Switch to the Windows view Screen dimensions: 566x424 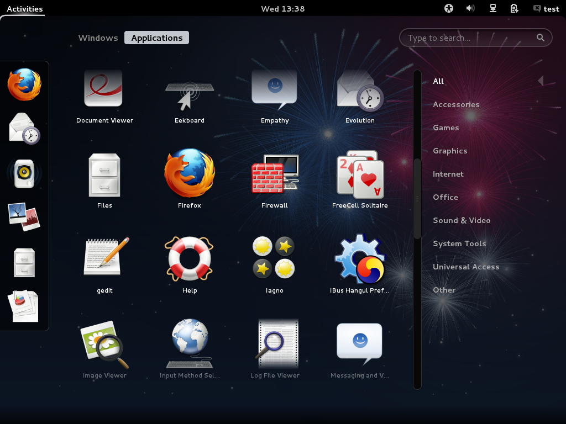pyautogui.click(x=98, y=38)
